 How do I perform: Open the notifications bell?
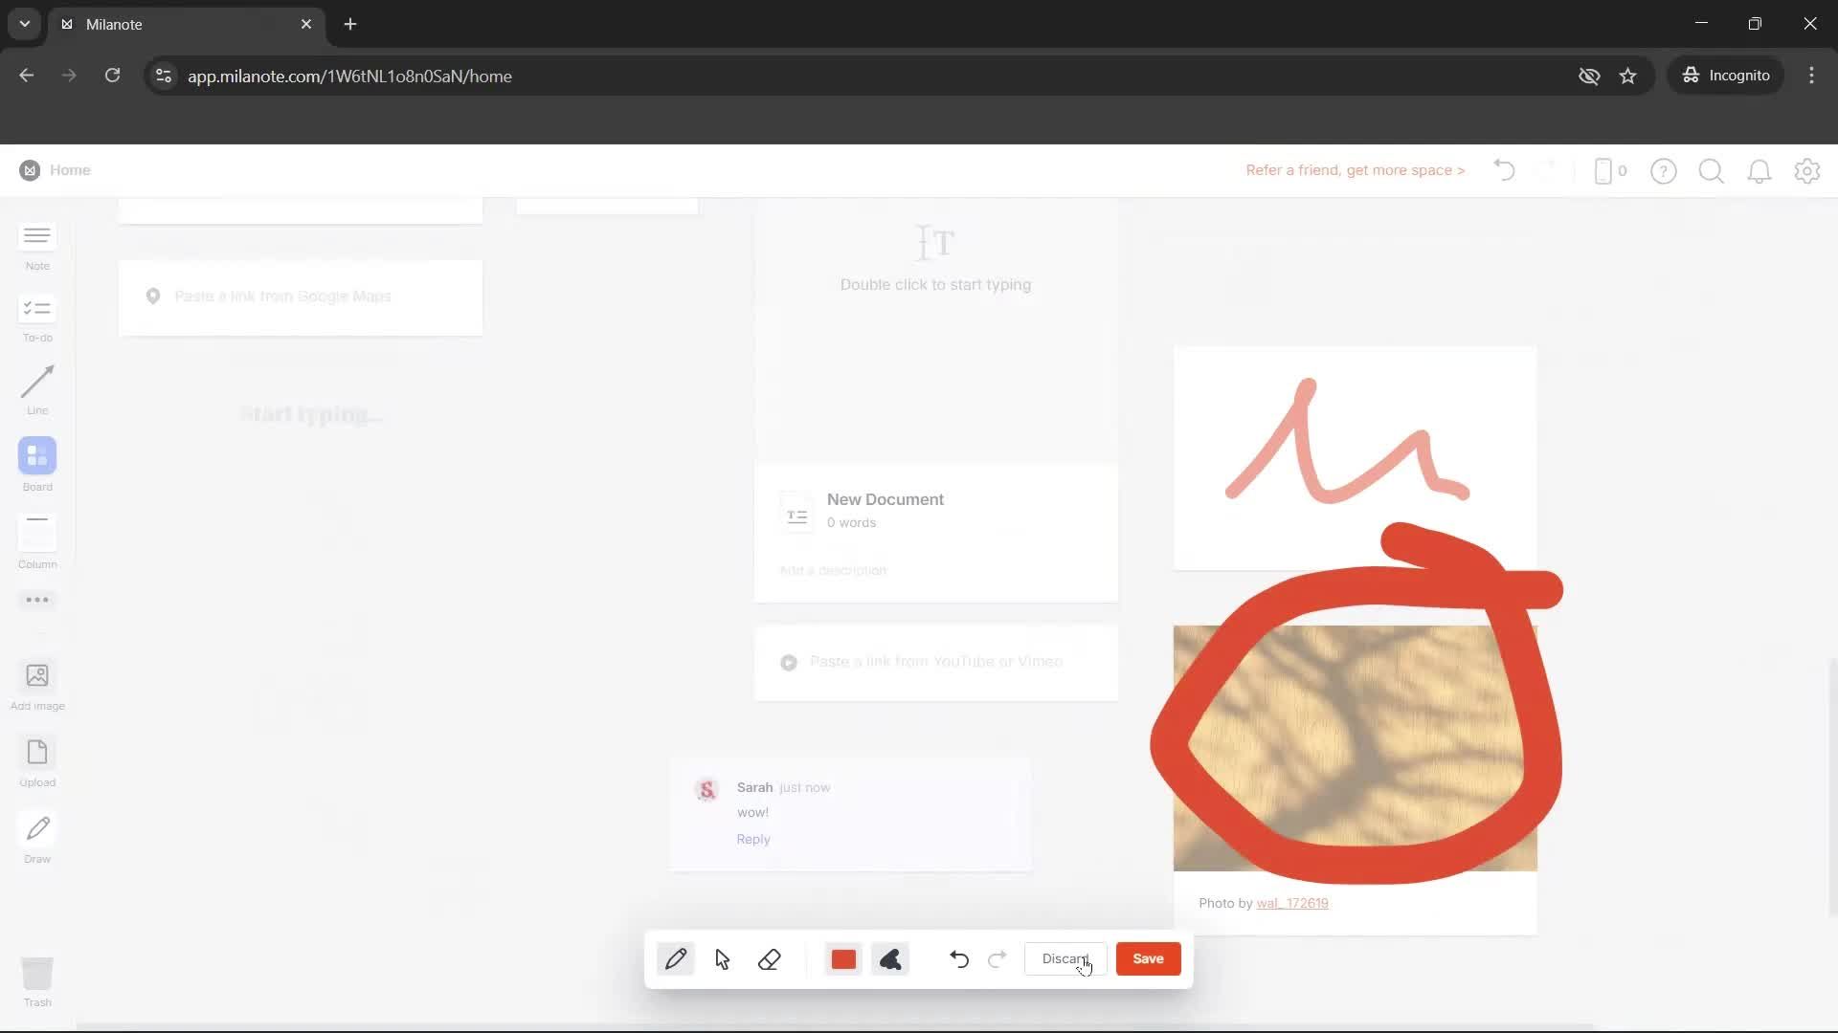pyautogui.click(x=1760, y=170)
